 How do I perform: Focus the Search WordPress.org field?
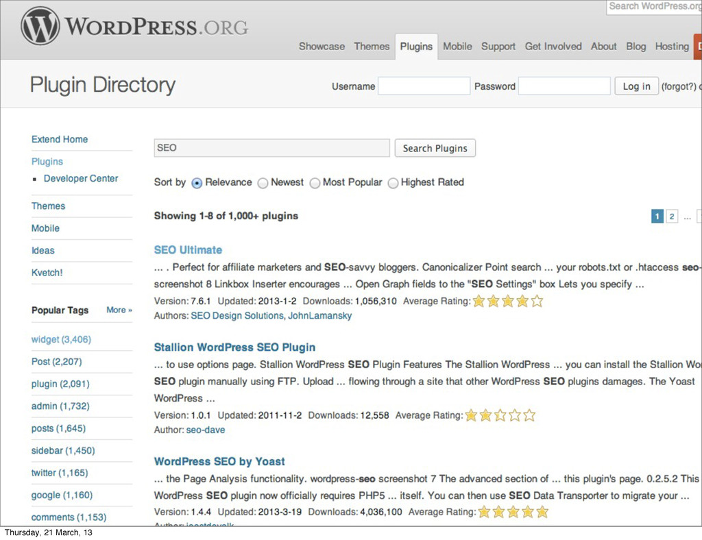coord(654,7)
